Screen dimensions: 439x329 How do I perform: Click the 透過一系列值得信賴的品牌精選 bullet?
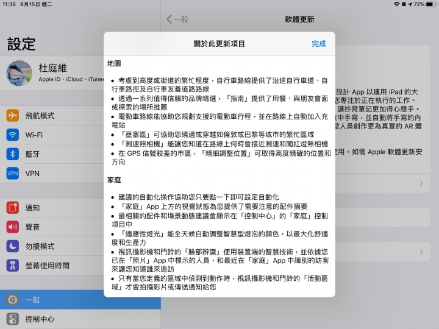220,103
